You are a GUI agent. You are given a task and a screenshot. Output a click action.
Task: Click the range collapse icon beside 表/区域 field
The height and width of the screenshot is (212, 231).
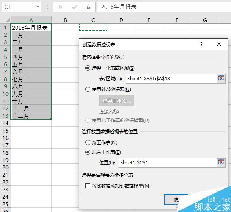(x=221, y=79)
